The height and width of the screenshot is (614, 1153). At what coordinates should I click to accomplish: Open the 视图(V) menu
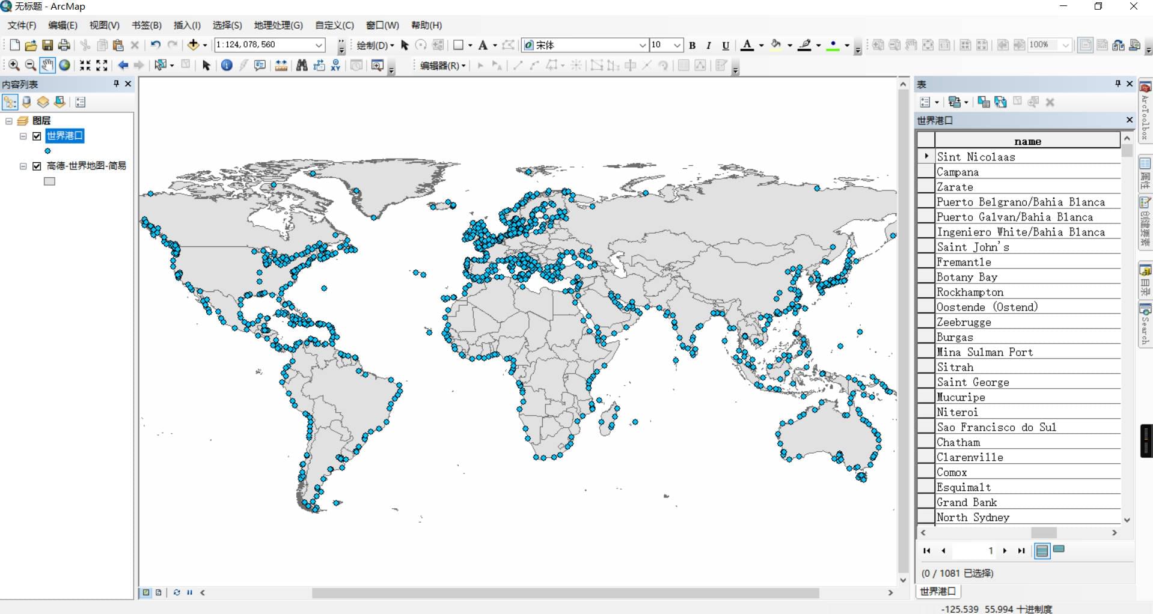(x=105, y=25)
